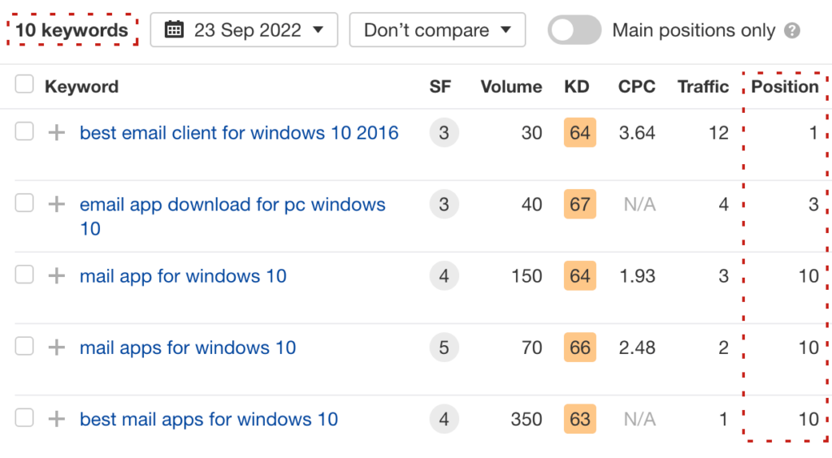The width and height of the screenshot is (832, 458).
Task: Click the help icon beside Main positions only
Action: [793, 31]
